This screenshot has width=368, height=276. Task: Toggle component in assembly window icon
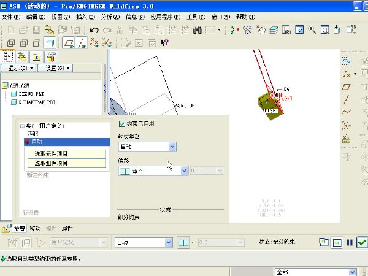click(337, 242)
